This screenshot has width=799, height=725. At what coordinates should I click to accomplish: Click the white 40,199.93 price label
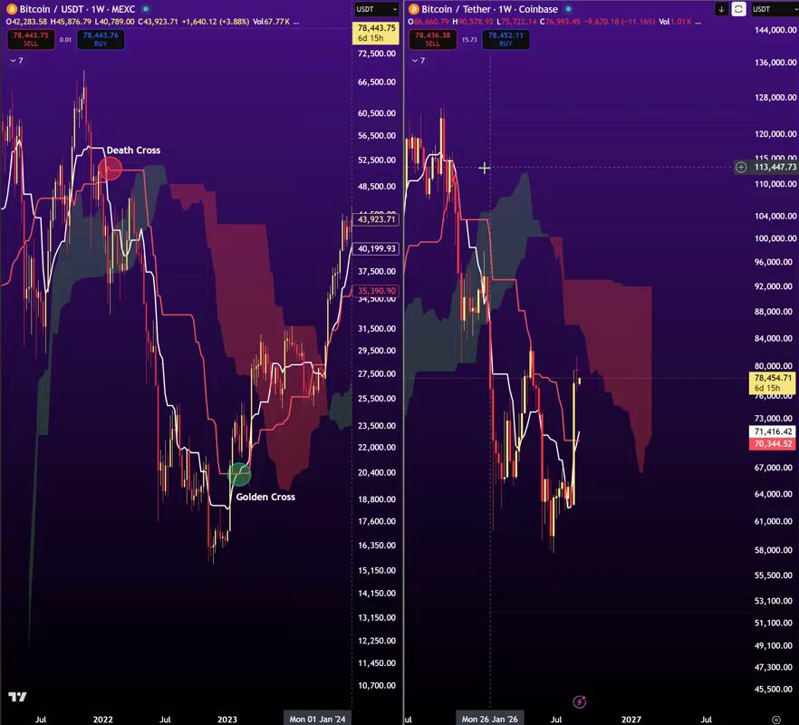tap(376, 249)
